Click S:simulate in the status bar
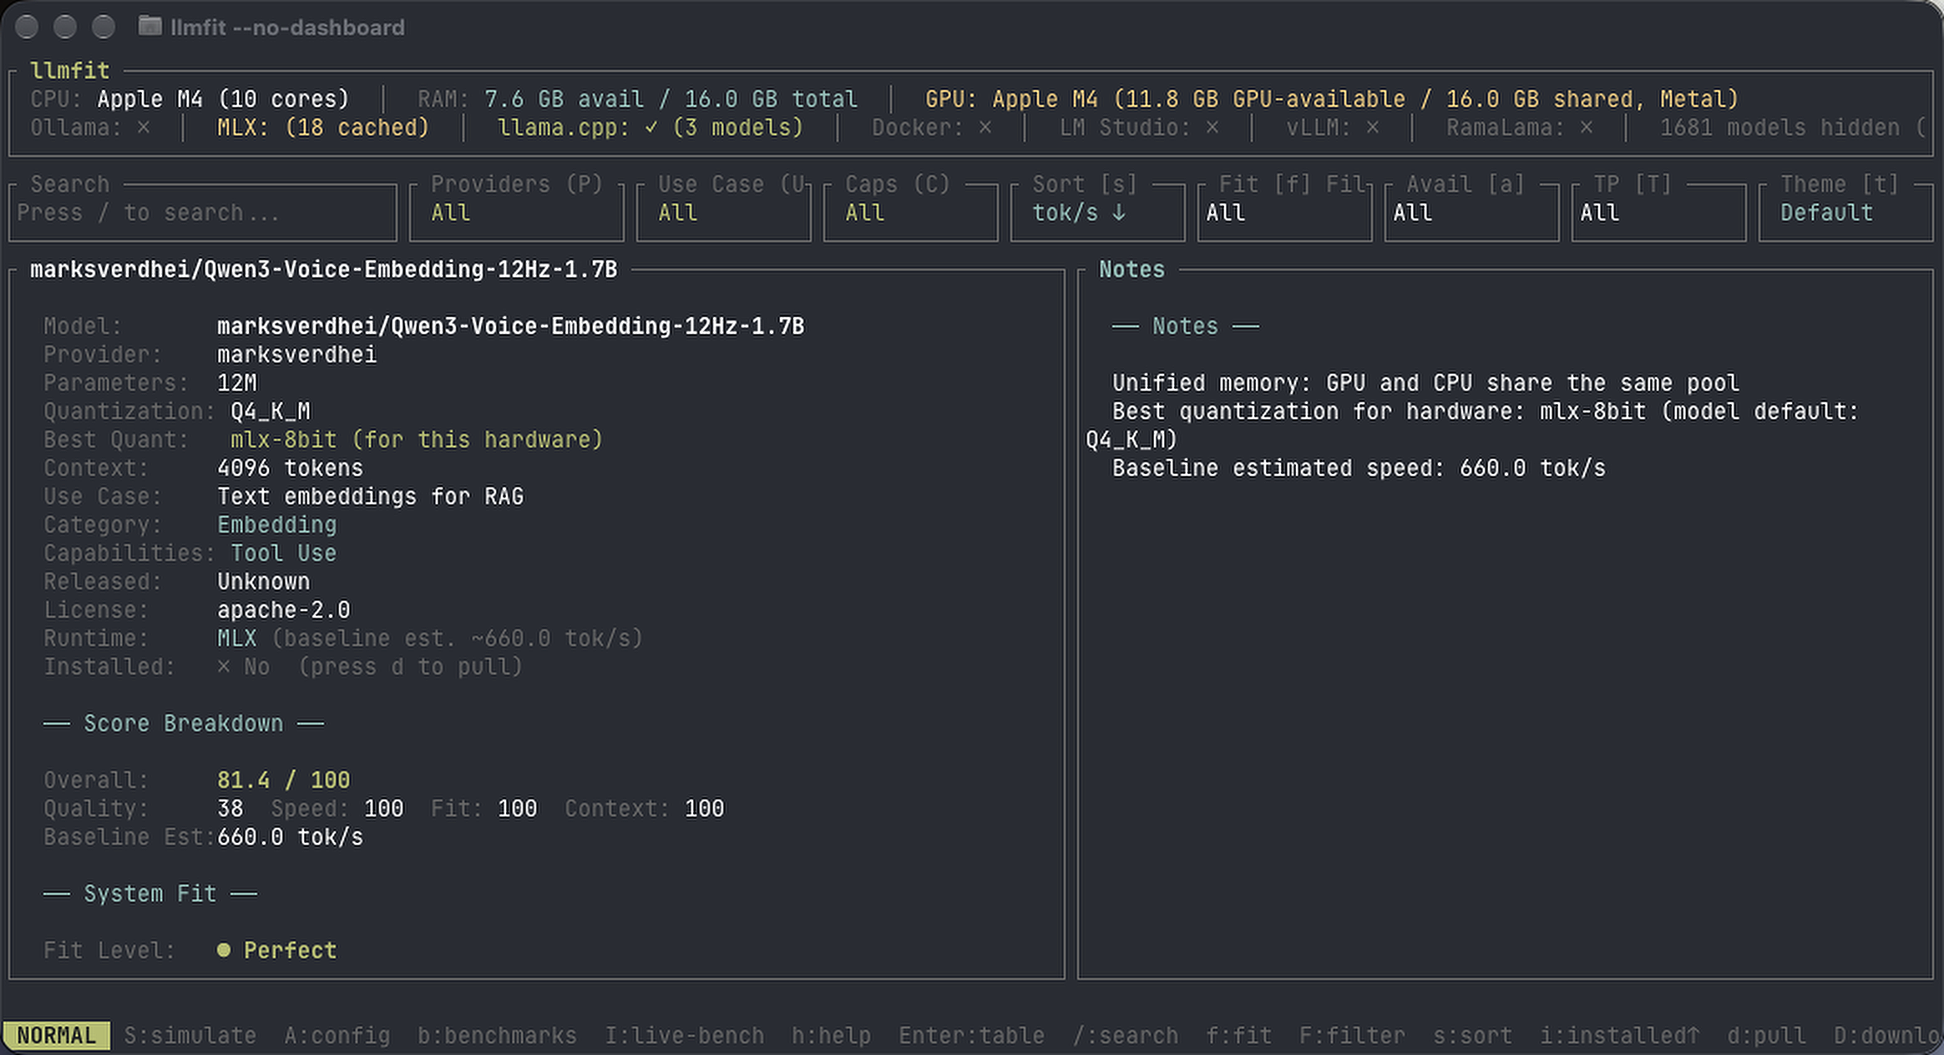This screenshot has height=1055, width=1944. coord(190,1036)
